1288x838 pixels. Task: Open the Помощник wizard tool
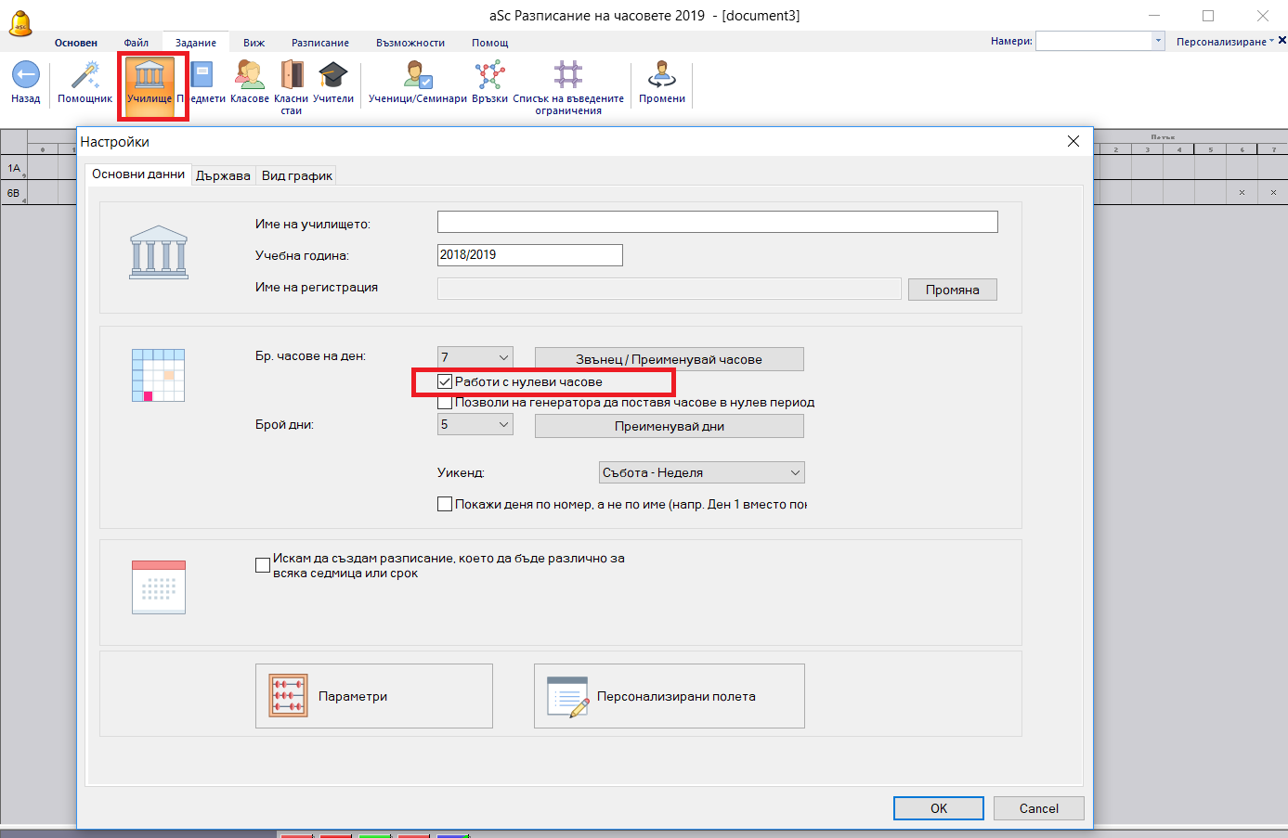click(x=85, y=75)
